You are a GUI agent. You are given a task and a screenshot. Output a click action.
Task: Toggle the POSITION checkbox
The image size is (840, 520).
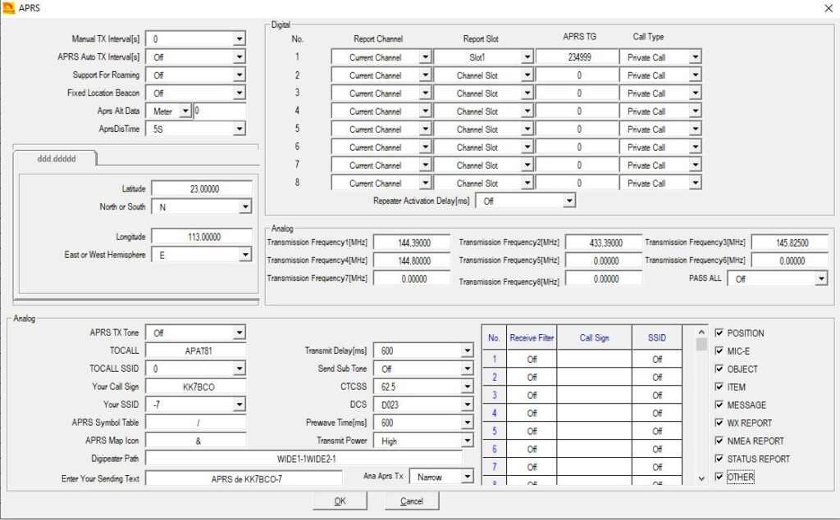719,333
